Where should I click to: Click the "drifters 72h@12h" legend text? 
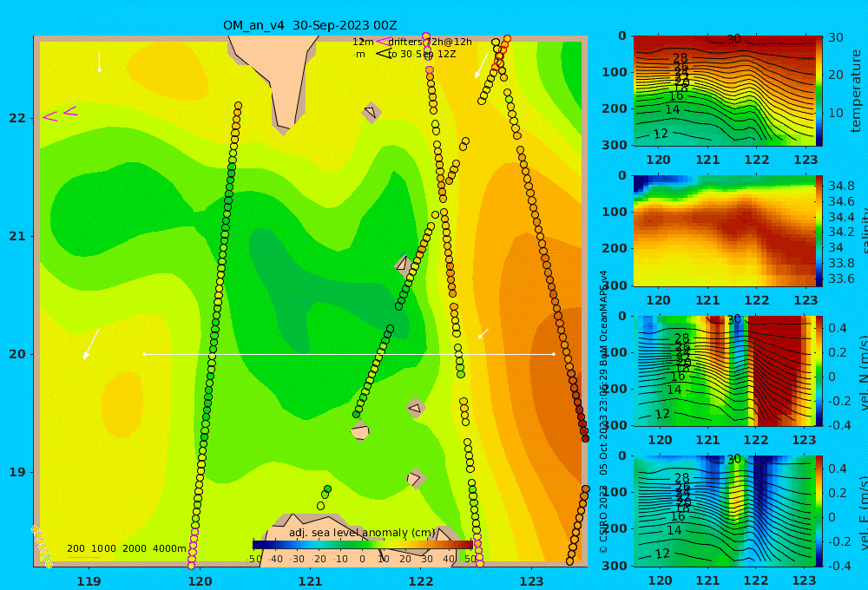tap(431, 42)
